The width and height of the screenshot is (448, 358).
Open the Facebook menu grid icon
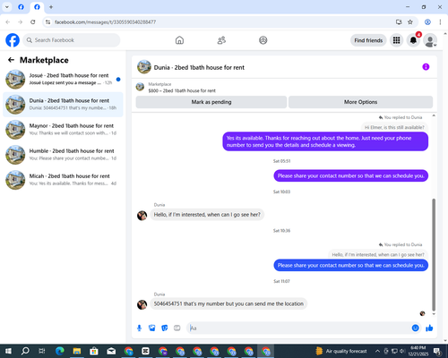tap(396, 40)
